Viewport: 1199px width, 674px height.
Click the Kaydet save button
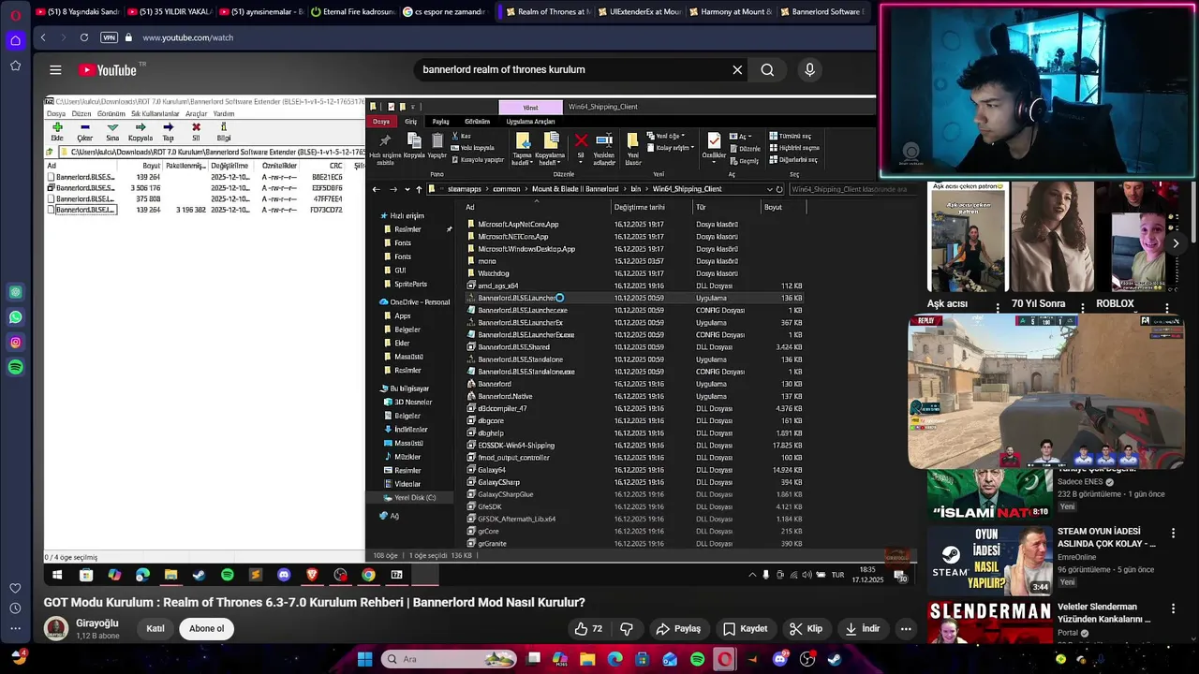745,629
